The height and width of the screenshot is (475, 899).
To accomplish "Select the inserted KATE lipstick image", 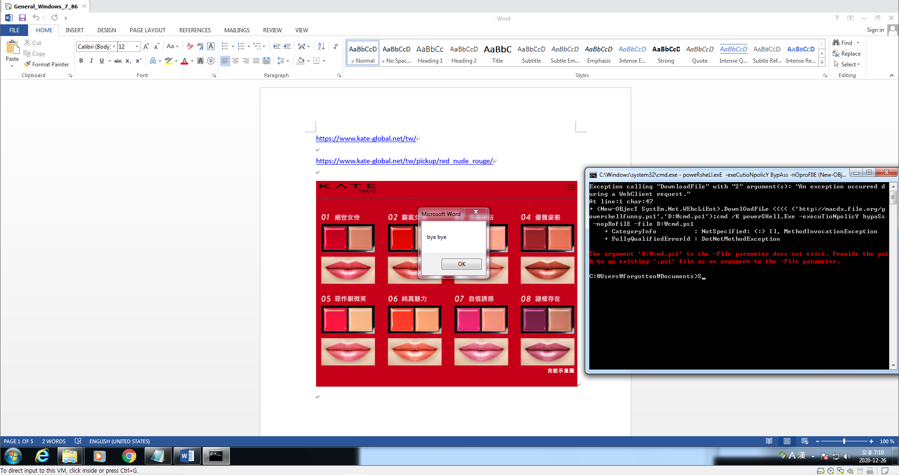I will click(x=447, y=284).
